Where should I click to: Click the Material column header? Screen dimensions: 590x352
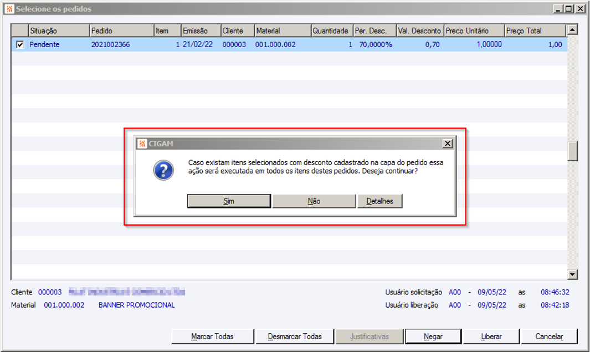click(x=283, y=31)
